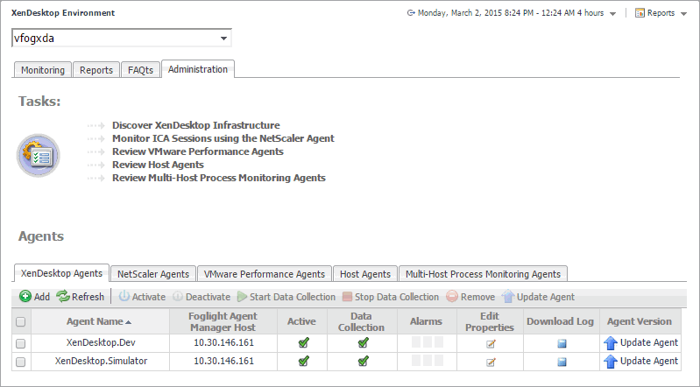This screenshot has height=387, width=700.
Task: Click the time range icon beside Monday
Action: click(411, 13)
